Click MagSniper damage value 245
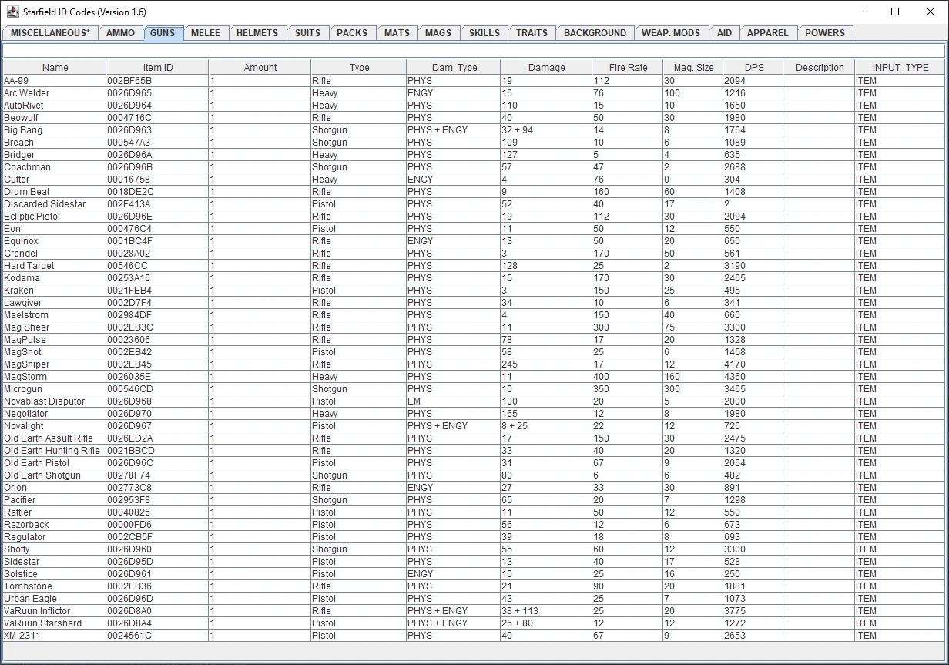This screenshot has height=665, width=949. 509,364
